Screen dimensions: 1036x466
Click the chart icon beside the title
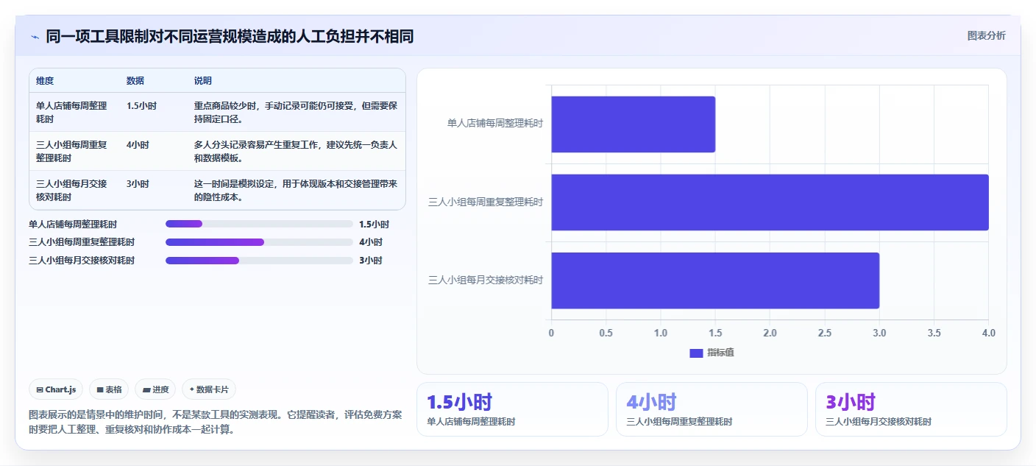[35, 36]
